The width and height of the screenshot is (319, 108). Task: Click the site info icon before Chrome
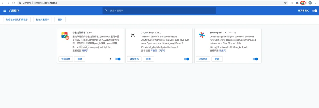(x=20, y=3)
